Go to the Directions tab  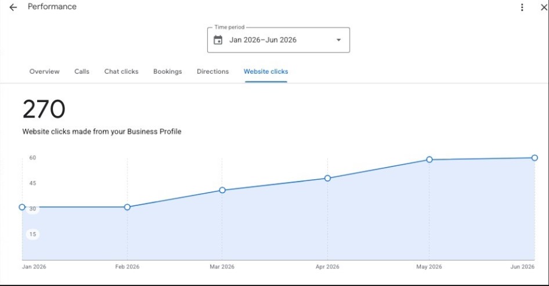point(212,71)
